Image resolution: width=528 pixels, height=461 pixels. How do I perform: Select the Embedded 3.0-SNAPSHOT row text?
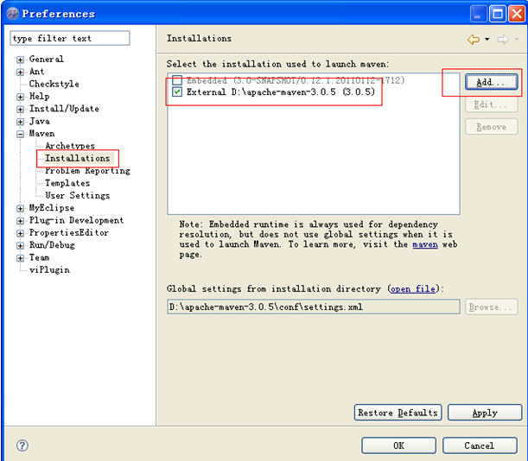[x=296, y=80]
